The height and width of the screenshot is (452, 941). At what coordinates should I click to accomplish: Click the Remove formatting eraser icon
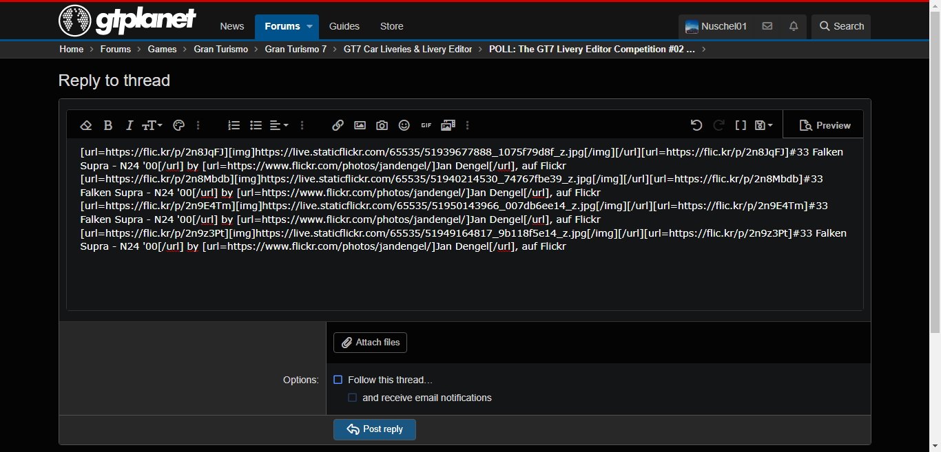coord(86,125)
